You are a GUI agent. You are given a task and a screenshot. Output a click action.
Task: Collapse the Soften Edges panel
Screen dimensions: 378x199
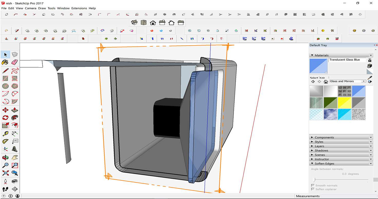click(312, 164)
